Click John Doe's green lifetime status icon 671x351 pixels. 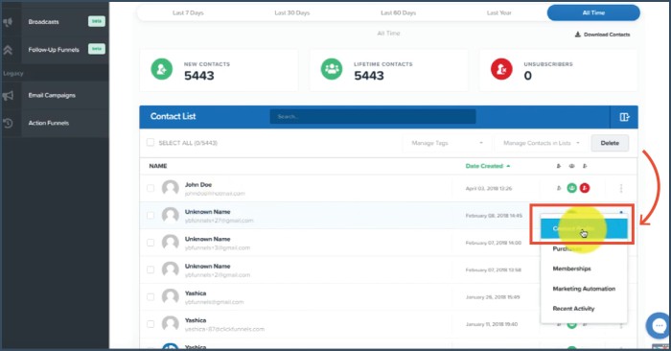[x=571, y=188]
